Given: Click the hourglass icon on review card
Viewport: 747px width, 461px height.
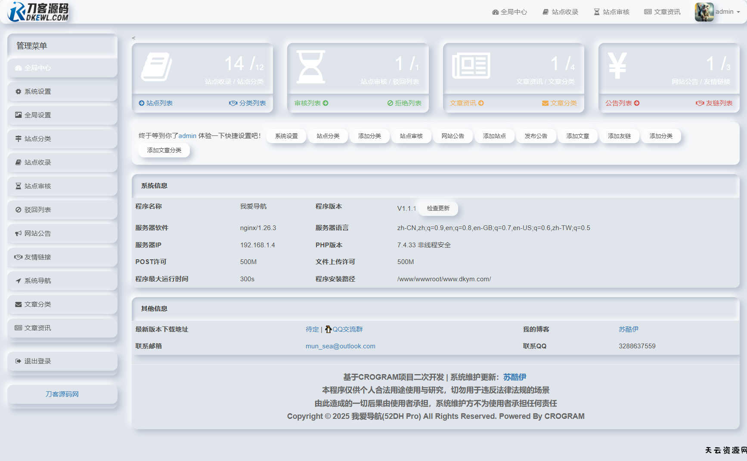Looking at the screenshot, I should (x=310, y=67).
